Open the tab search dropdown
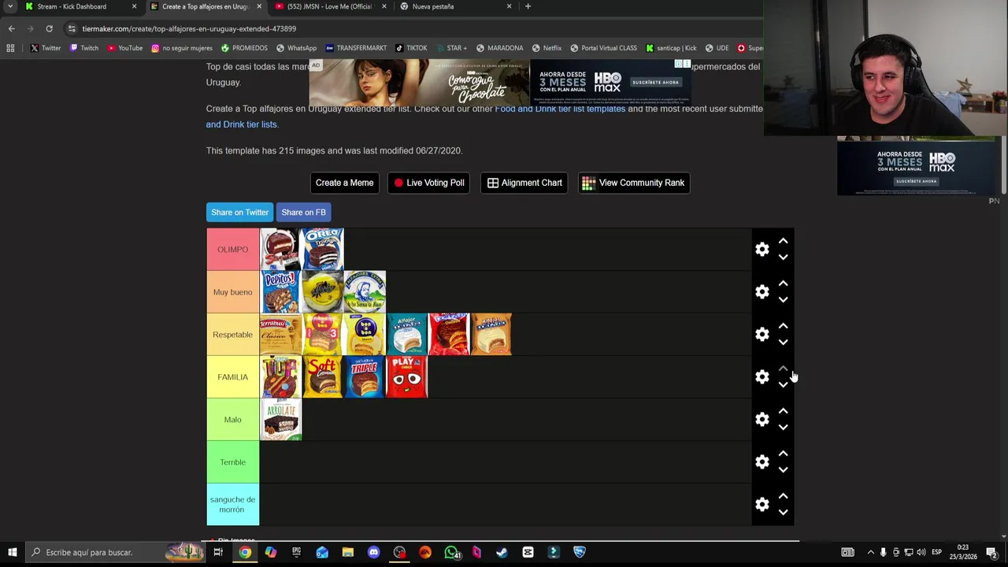The width and height of the screenshot is (1008, 567). click(9, 6)
